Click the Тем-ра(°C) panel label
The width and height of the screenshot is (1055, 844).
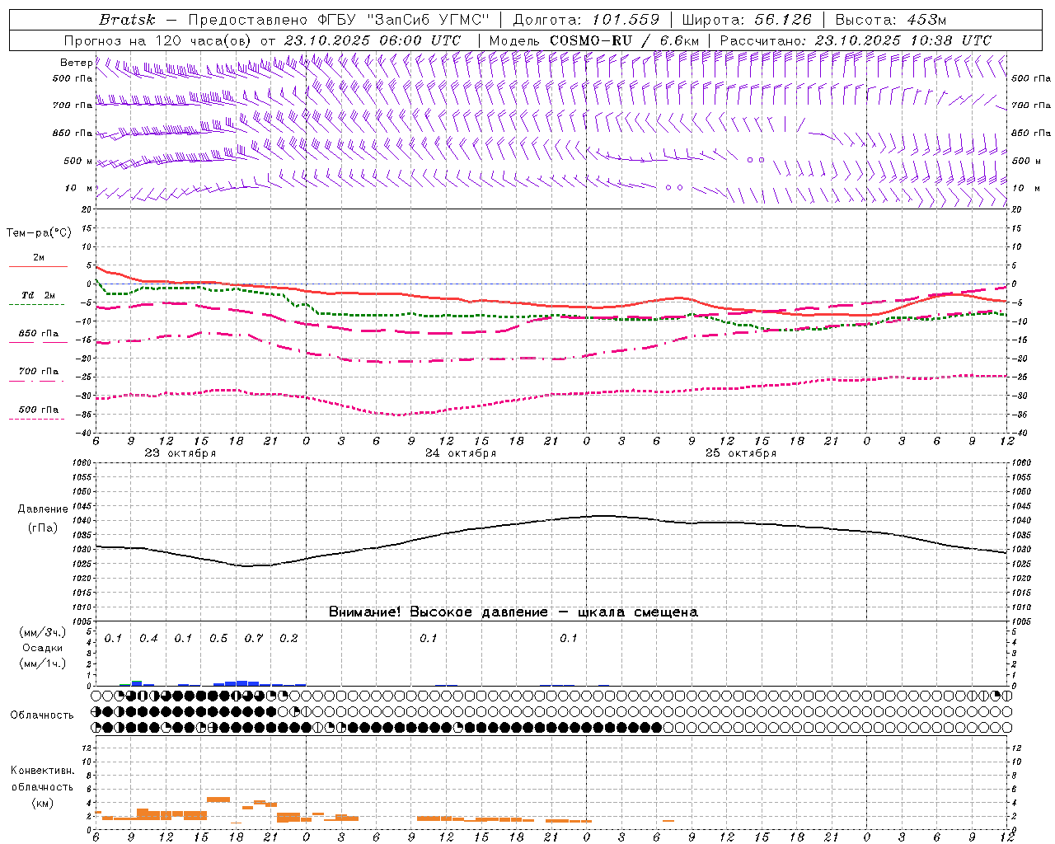click(x=39, y=233)
